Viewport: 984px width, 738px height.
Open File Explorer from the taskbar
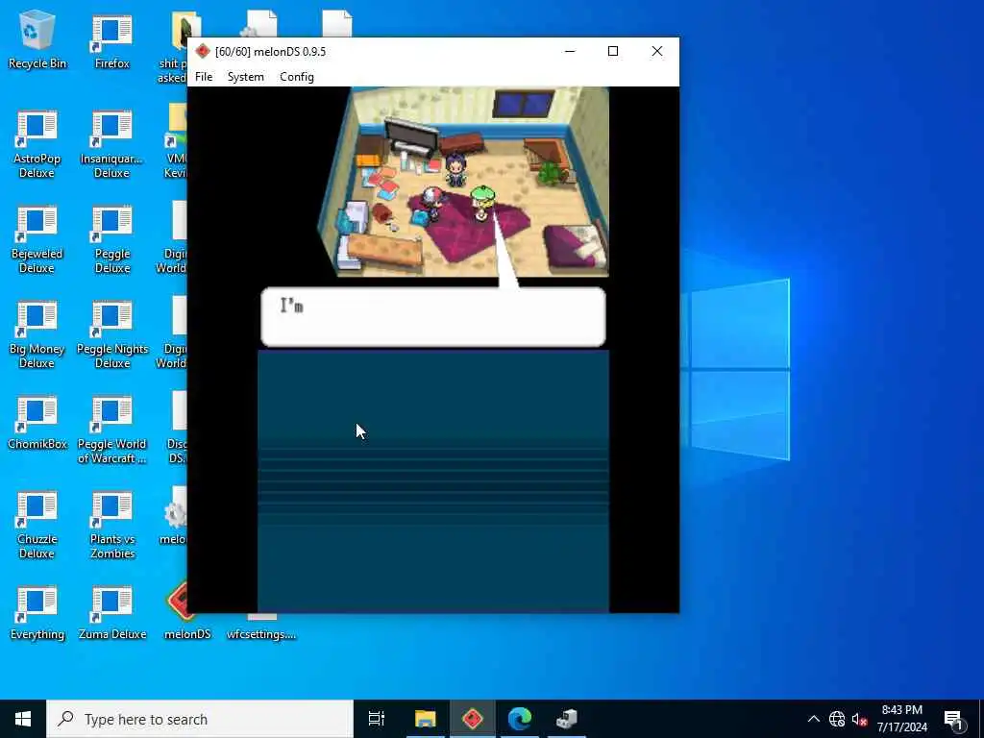pos(425,719)
